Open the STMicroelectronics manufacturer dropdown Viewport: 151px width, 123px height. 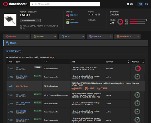30,20
